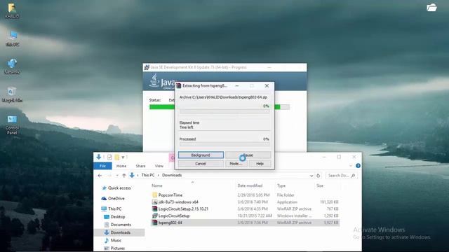Go up one folder level
This screenshot has width=449, height=252.
pyautogui.click(x=124, y=176)
